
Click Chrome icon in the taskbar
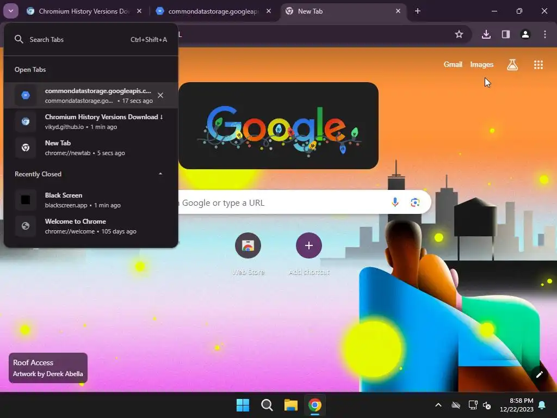(315, 405)
